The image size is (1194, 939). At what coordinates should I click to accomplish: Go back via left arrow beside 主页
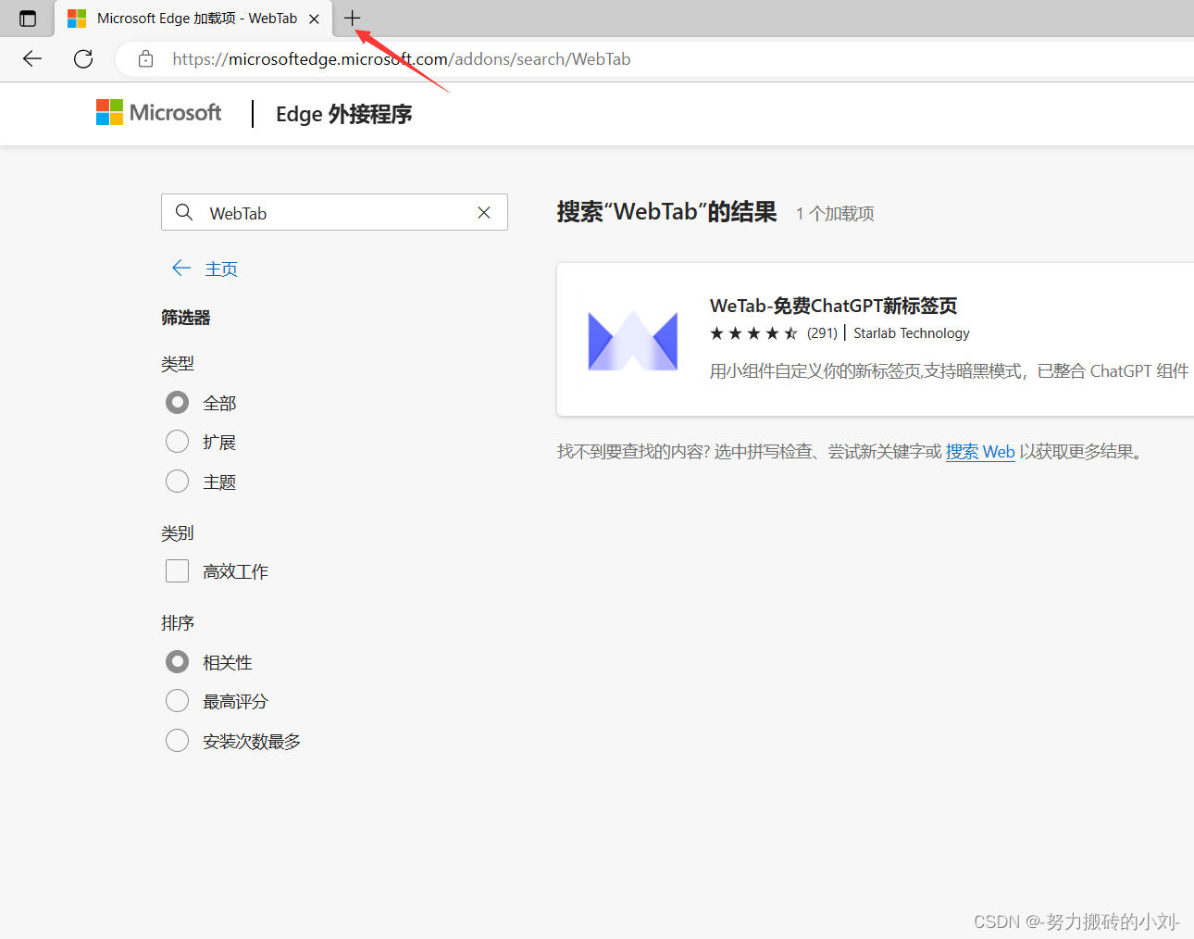point(181,269)
